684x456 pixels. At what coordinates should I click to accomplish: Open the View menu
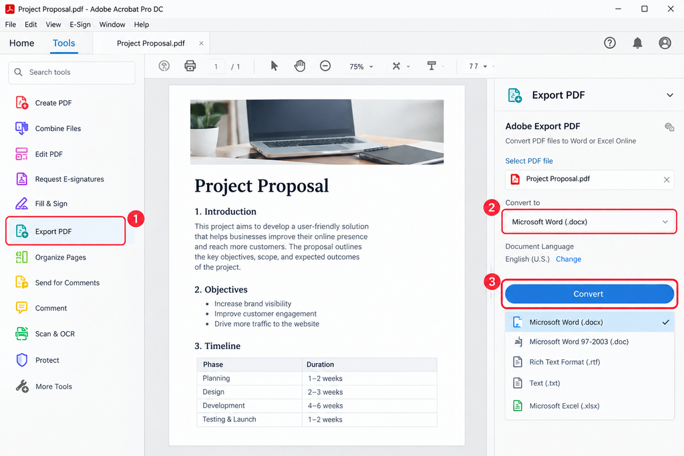click(x=53, y=25)
